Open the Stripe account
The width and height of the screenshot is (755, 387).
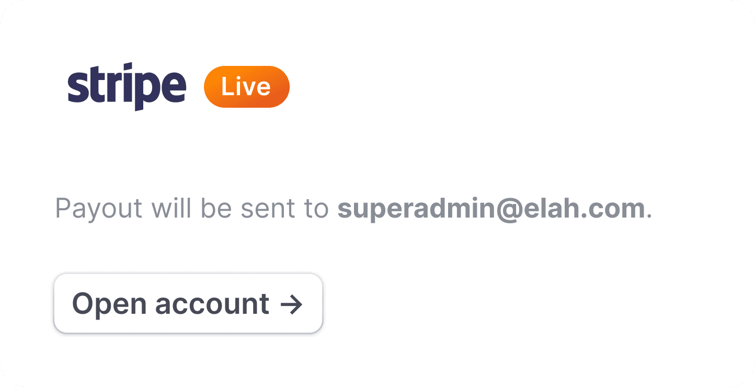point(188,303)
